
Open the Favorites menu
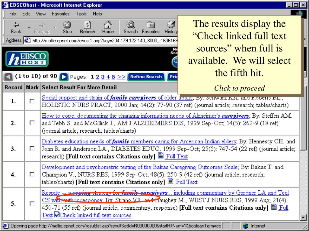[60, 14]
